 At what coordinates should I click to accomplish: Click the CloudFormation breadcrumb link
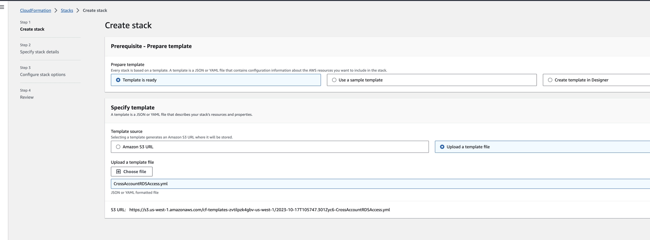[35, 10]
